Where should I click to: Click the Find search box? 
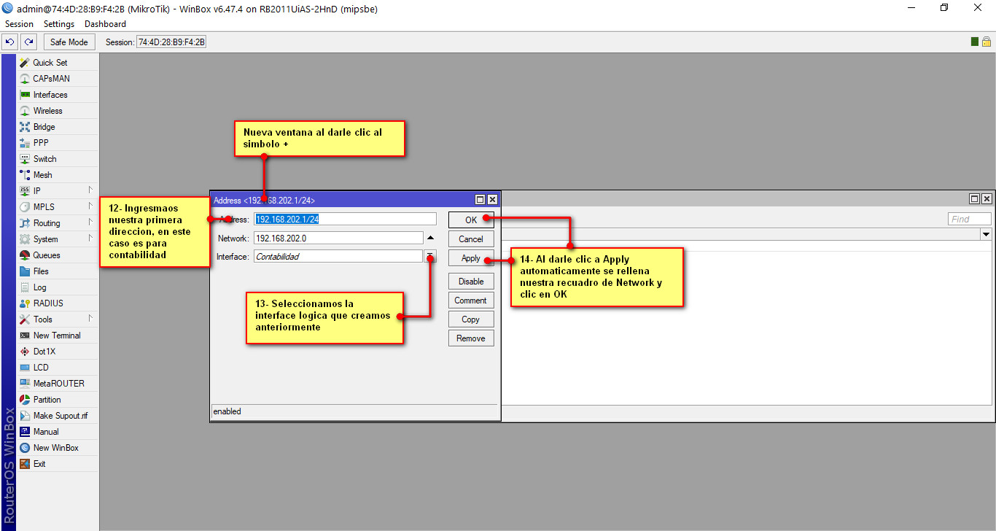pos(969,219)
